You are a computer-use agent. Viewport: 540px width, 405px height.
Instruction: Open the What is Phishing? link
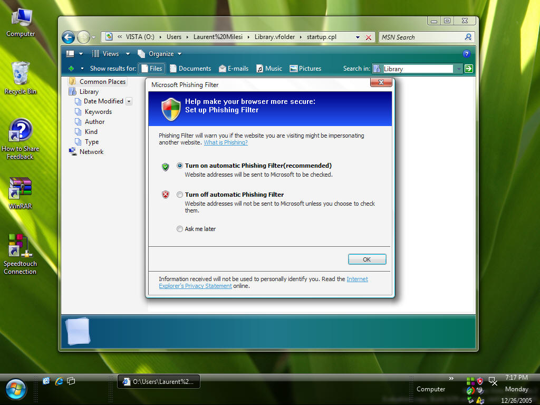coord(226,142)
